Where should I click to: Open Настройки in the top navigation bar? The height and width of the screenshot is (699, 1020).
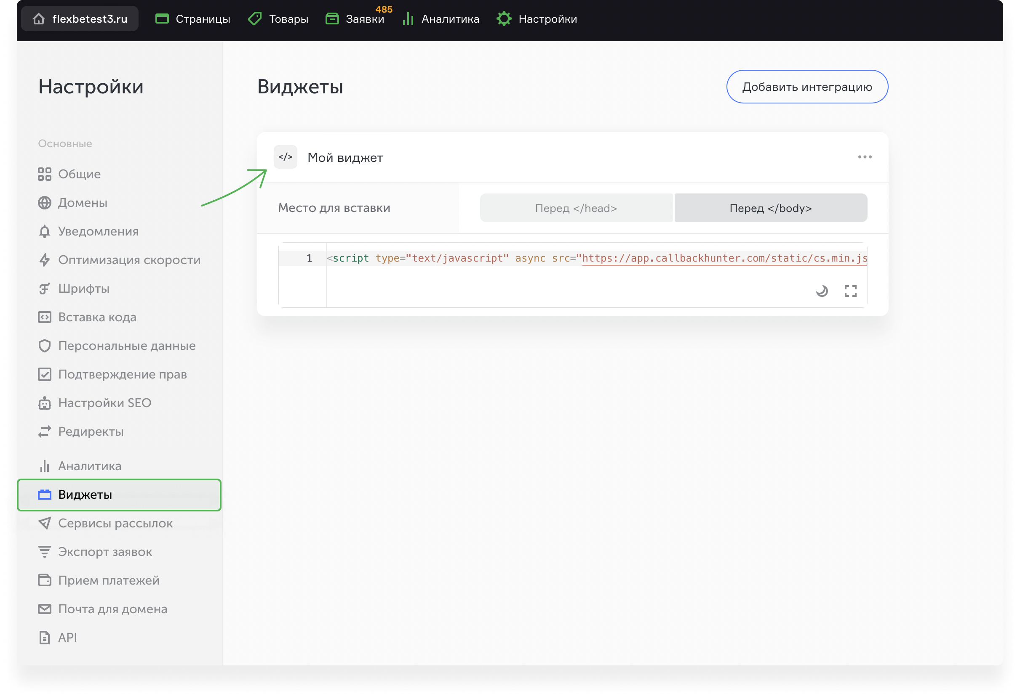tap(537, 19)
